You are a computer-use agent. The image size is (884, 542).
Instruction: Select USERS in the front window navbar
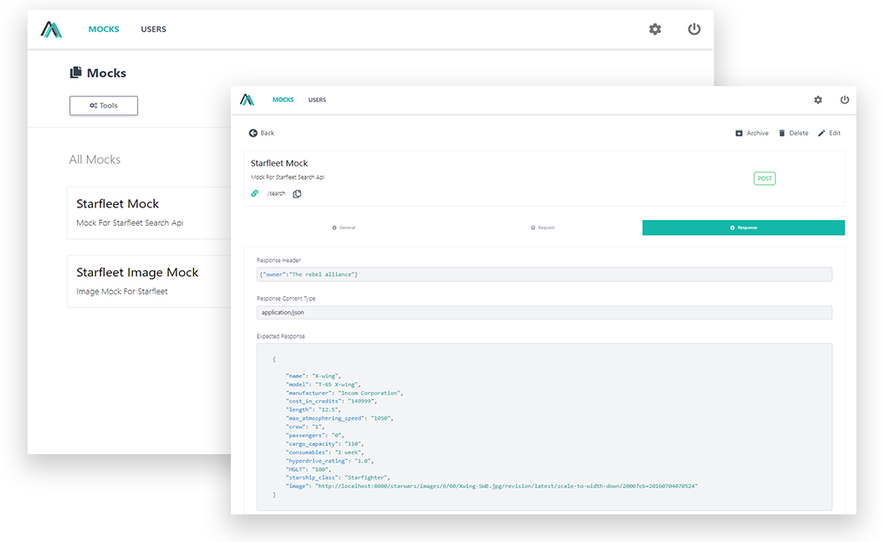(317, 100)
